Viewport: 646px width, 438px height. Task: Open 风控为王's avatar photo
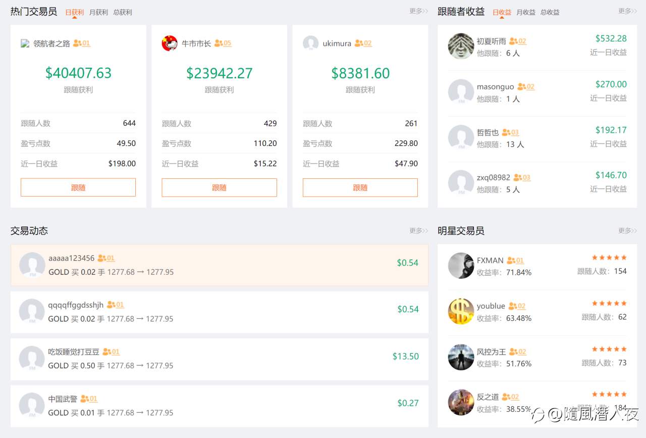[461, 357]
